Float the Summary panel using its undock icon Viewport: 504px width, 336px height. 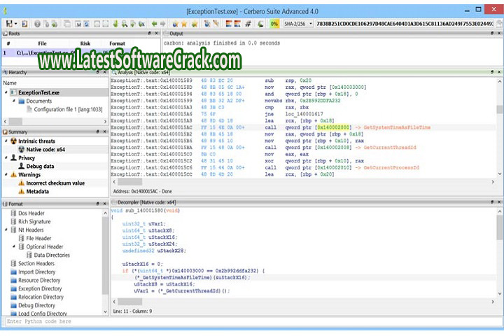pyautogui.click(x=99, y=132)
